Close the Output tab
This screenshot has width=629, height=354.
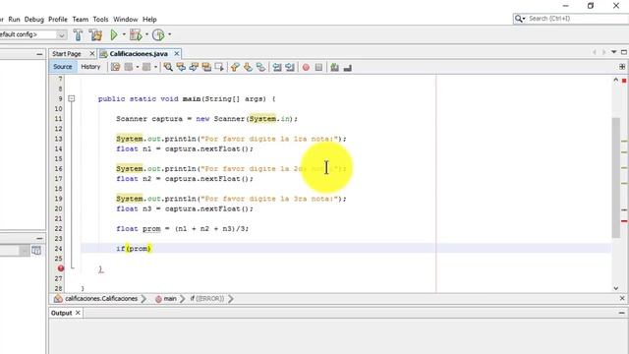click(x=78, y=313)
